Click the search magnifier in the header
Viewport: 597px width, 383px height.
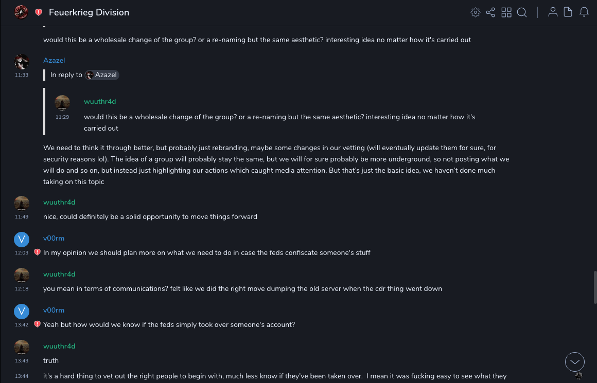(522, 12)
